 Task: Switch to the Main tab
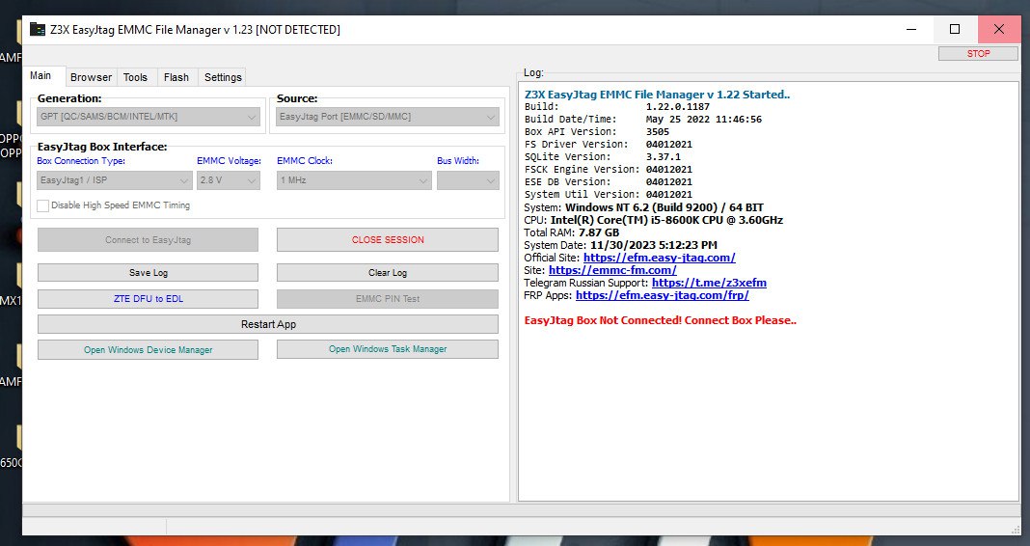point(41,76)
